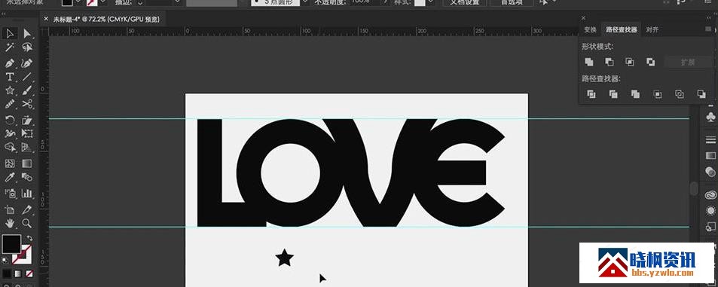Apply Exclude shape mode
Screen dimensions: 718x287
651,62
